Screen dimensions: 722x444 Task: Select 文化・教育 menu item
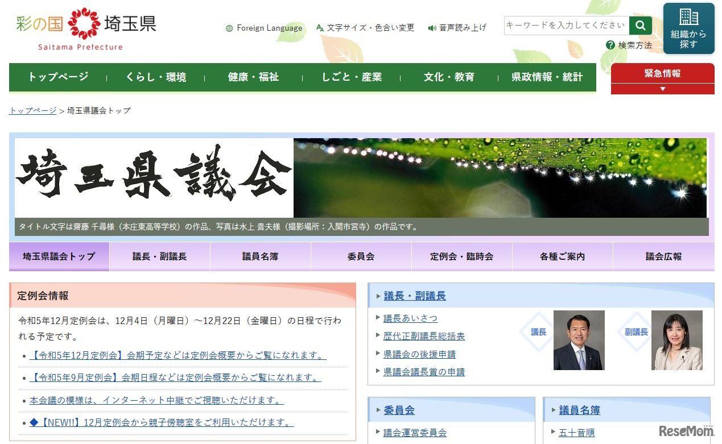(449, 77)
